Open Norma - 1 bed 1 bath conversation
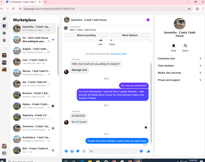Image resolution: width=205 pixels, height=162 pixels. coord(34,73)
